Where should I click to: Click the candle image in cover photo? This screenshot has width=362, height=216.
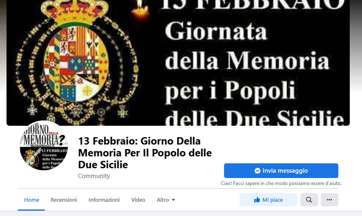(140, 9)
